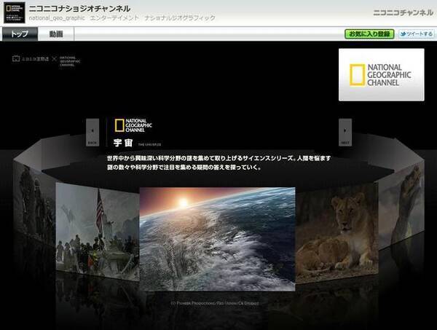The width and height of the screenshot is (437, 330).
Task: Click the large National Geographic Channel logo box
Action: click(381, 75)
